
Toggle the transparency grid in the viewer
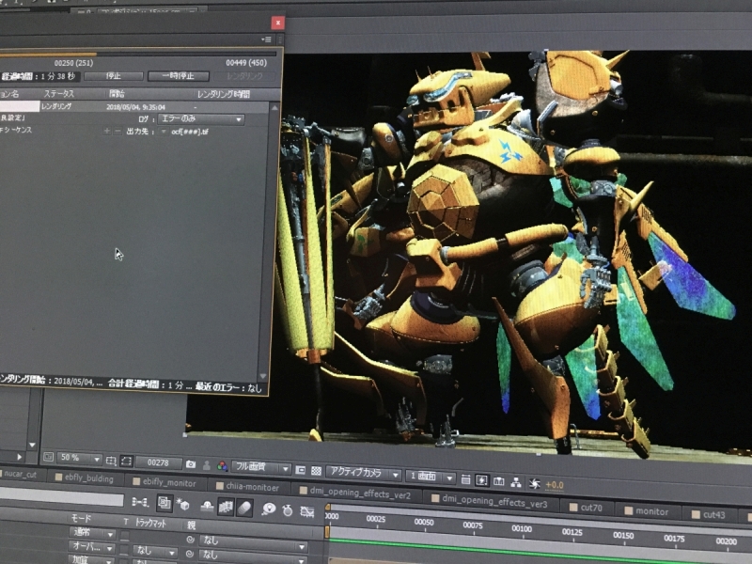pyautogui.click(x=316, y=470)
